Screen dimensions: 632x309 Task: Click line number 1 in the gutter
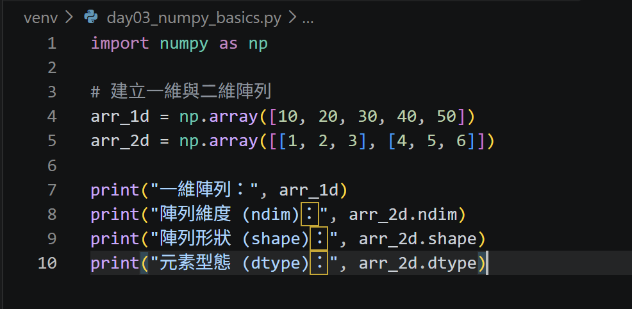(x=51, y=44)
